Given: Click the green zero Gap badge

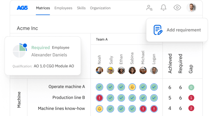Looking at the screenshot, I should pyautogui.click(x=191, y=87).
